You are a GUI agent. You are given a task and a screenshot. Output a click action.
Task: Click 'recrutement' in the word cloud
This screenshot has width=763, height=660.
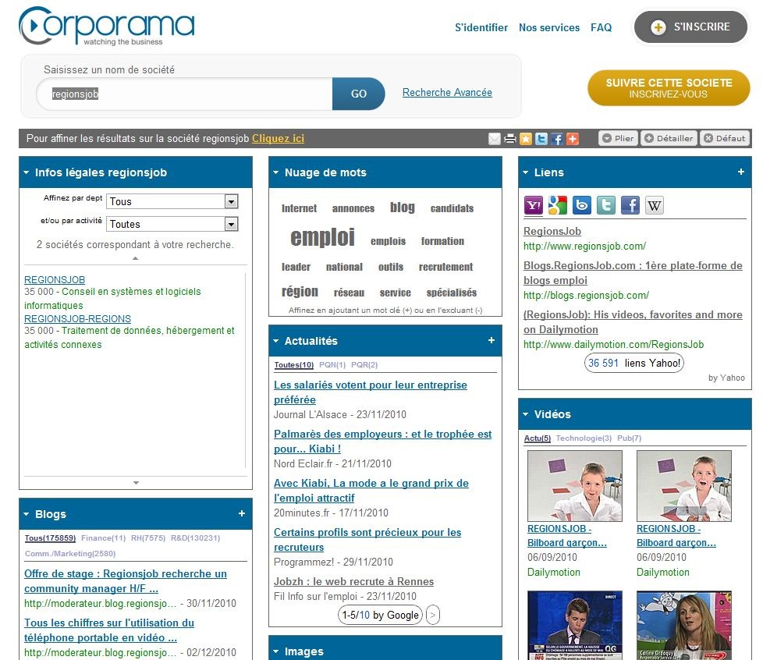point(445,267)
